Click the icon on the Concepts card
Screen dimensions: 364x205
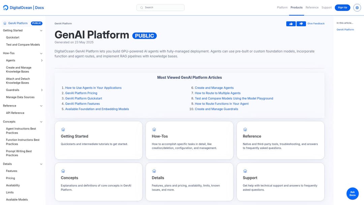click(63, 171)
